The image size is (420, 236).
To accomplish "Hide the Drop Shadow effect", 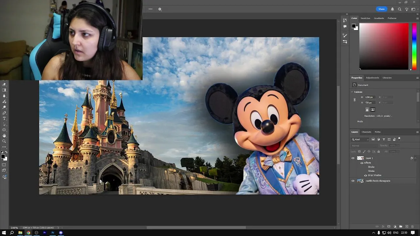I will [366, 175].
